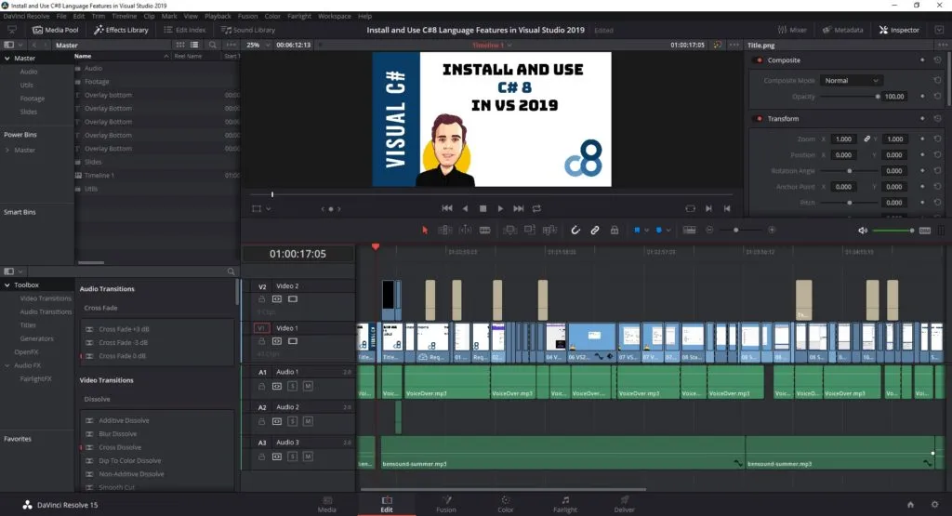Click the blue flag icon
952x516 pixels.
[637, 230]
